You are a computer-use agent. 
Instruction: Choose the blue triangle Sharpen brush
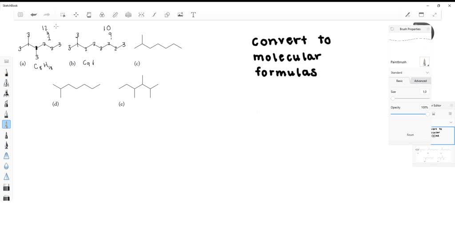pos(6,176)
